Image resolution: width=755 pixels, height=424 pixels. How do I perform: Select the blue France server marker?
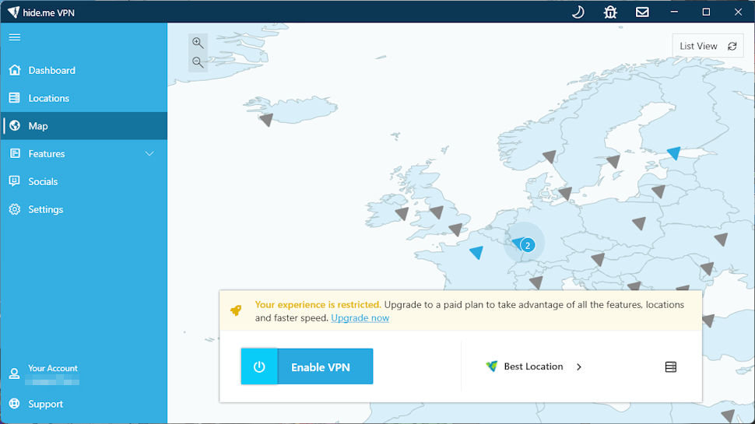pos(476,252)
